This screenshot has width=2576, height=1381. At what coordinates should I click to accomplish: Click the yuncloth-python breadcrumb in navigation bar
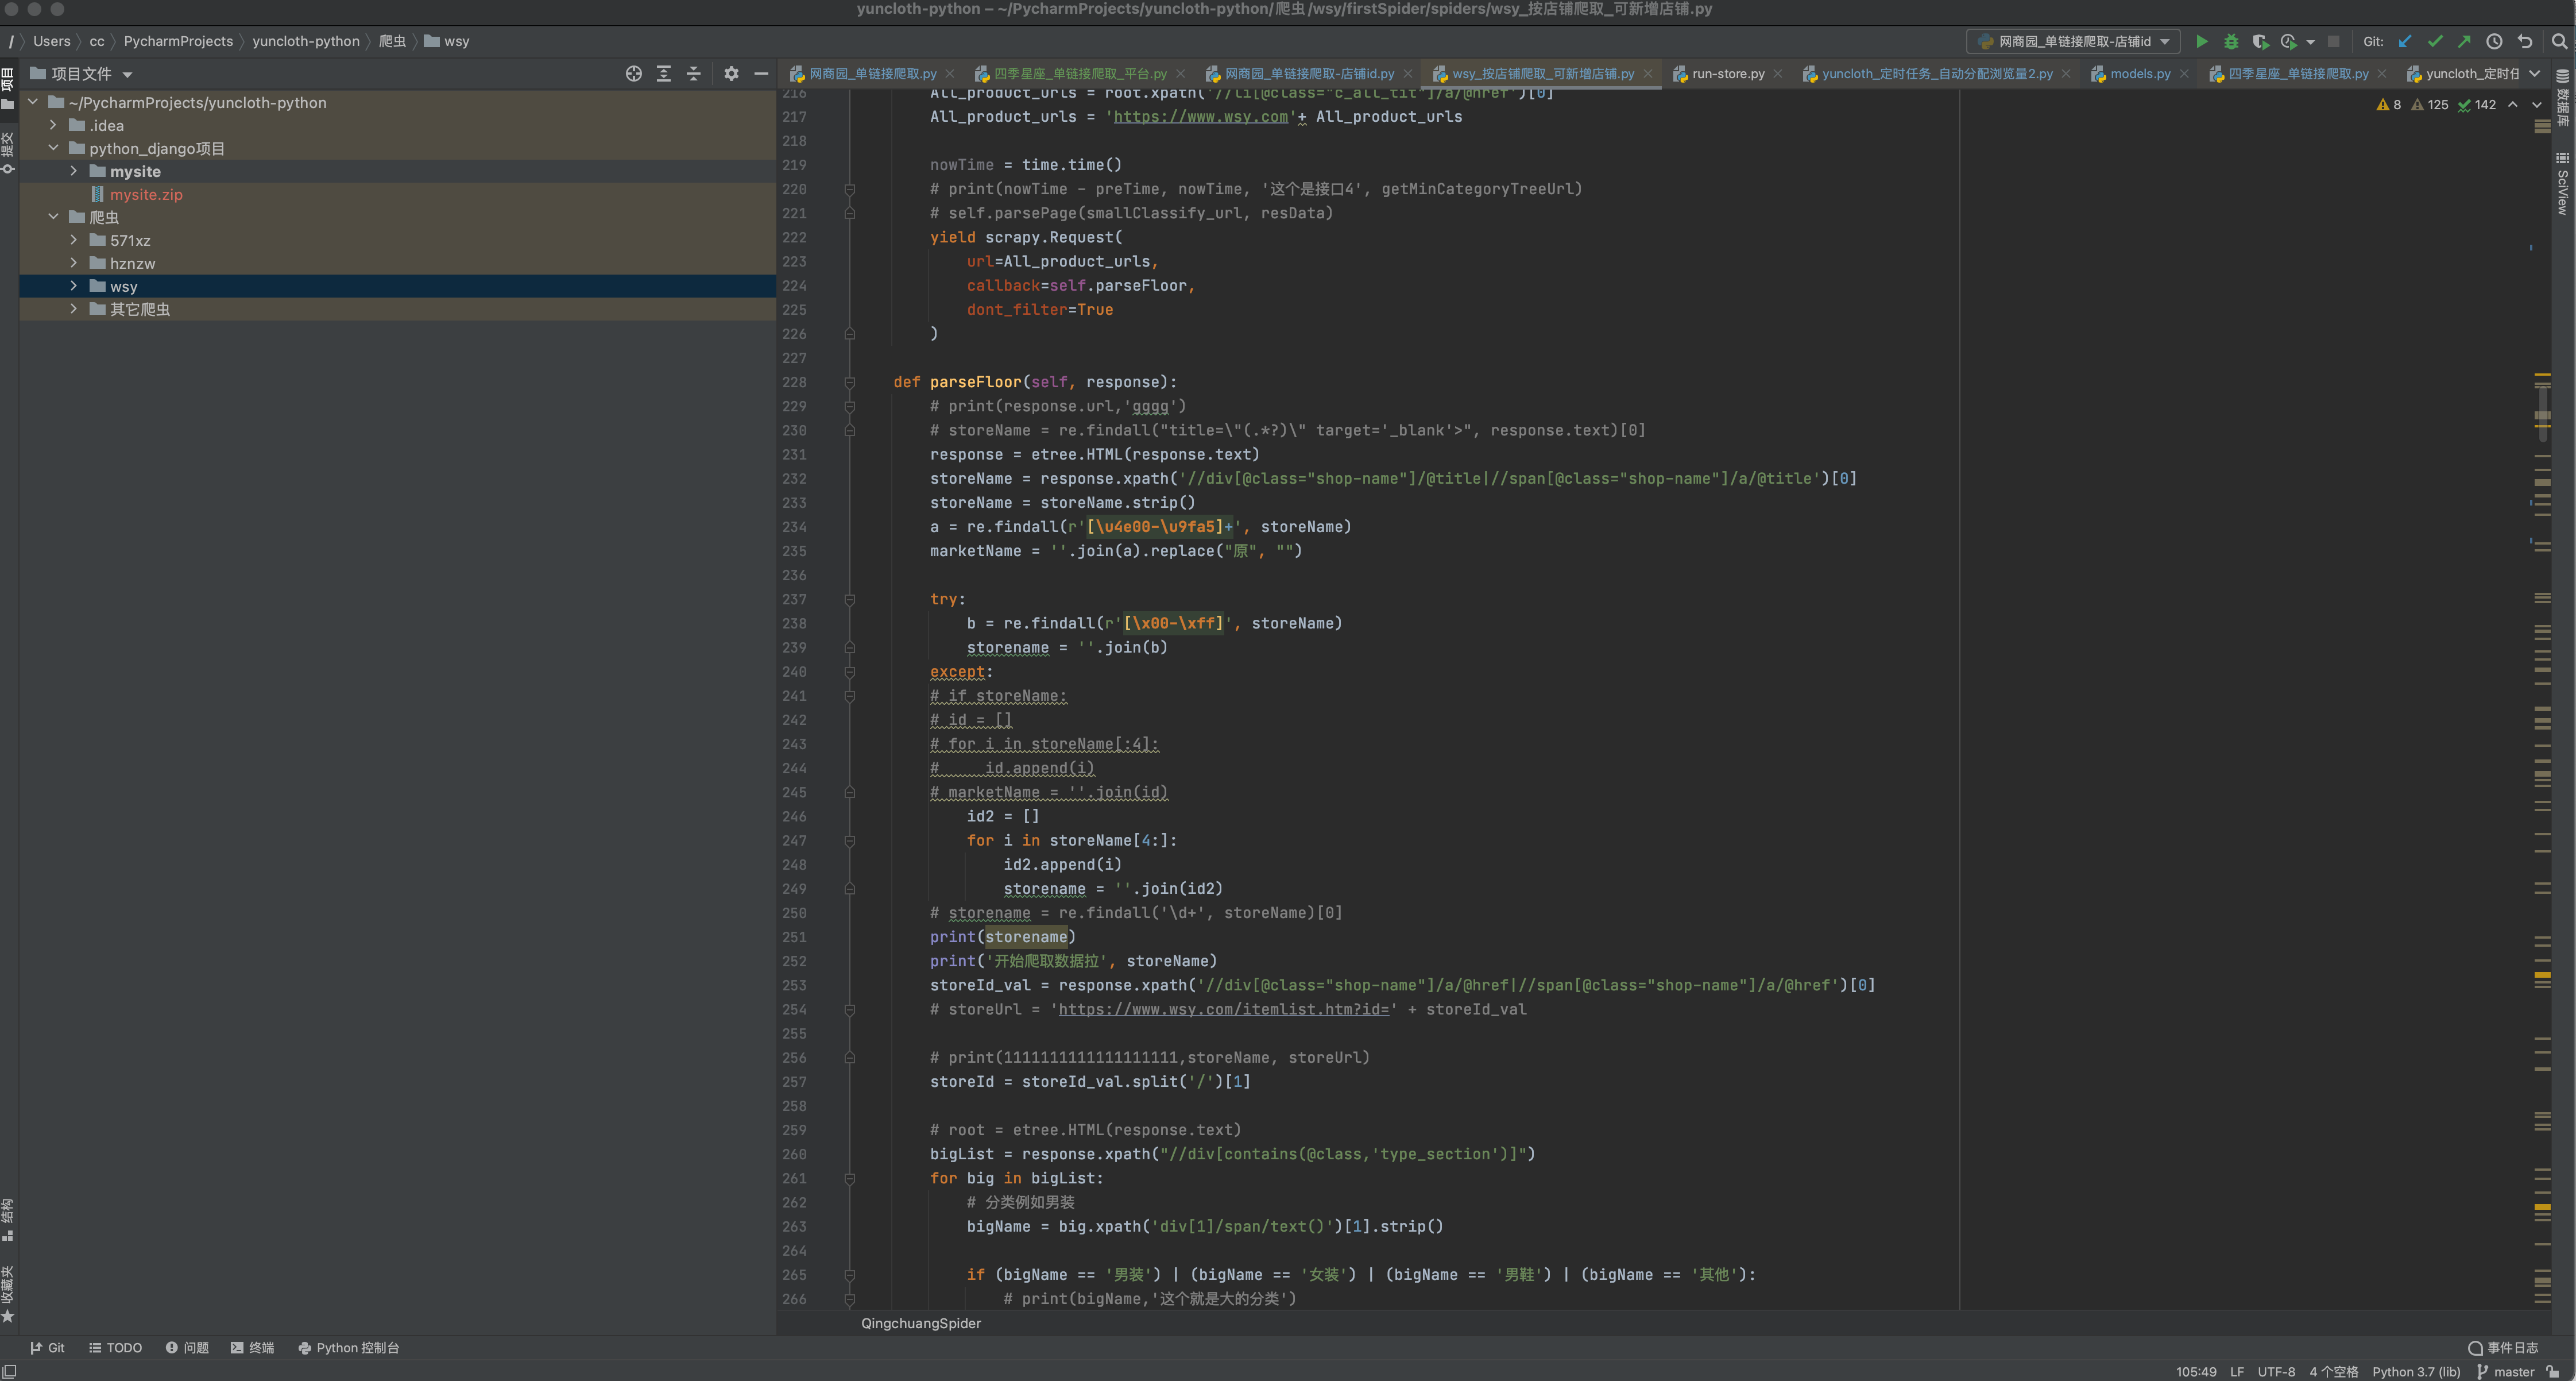tap(305, 41)
